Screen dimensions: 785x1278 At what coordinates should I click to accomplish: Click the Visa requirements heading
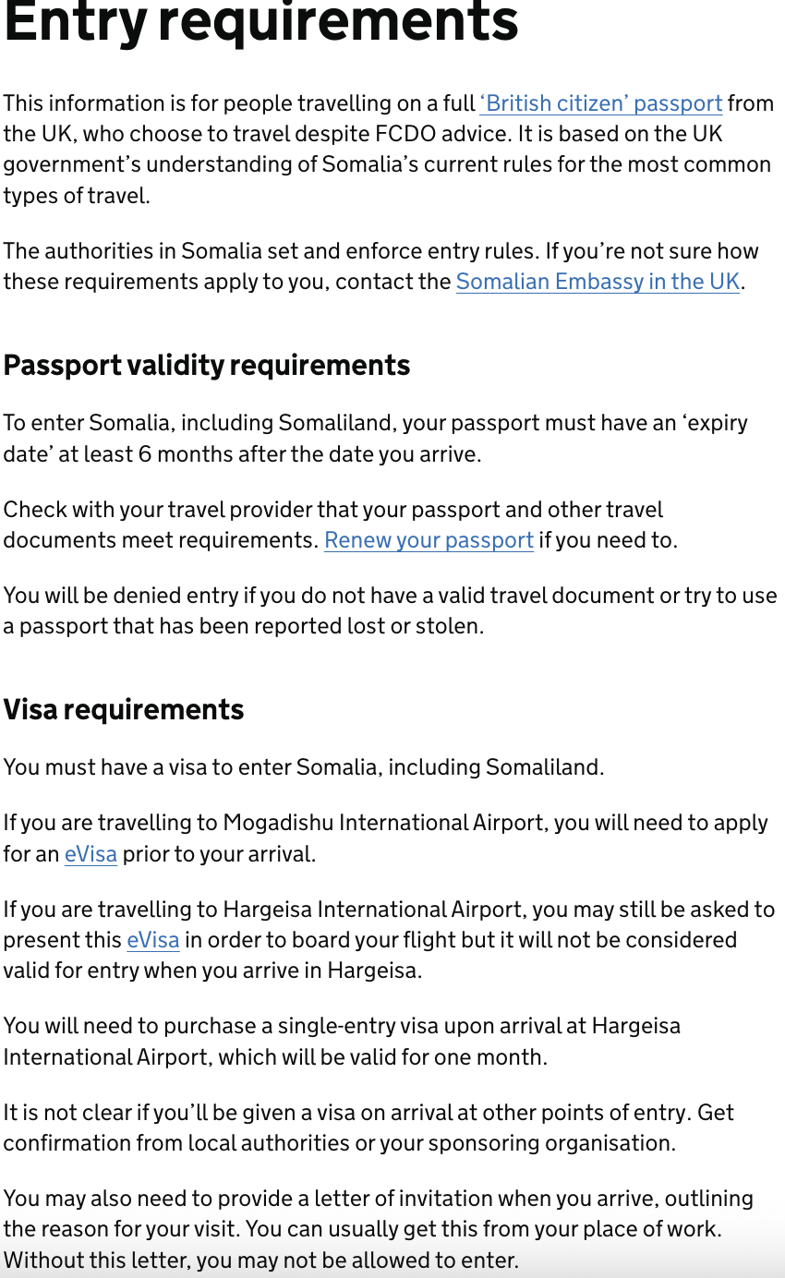pyautogui.click(x=124, y=709)
